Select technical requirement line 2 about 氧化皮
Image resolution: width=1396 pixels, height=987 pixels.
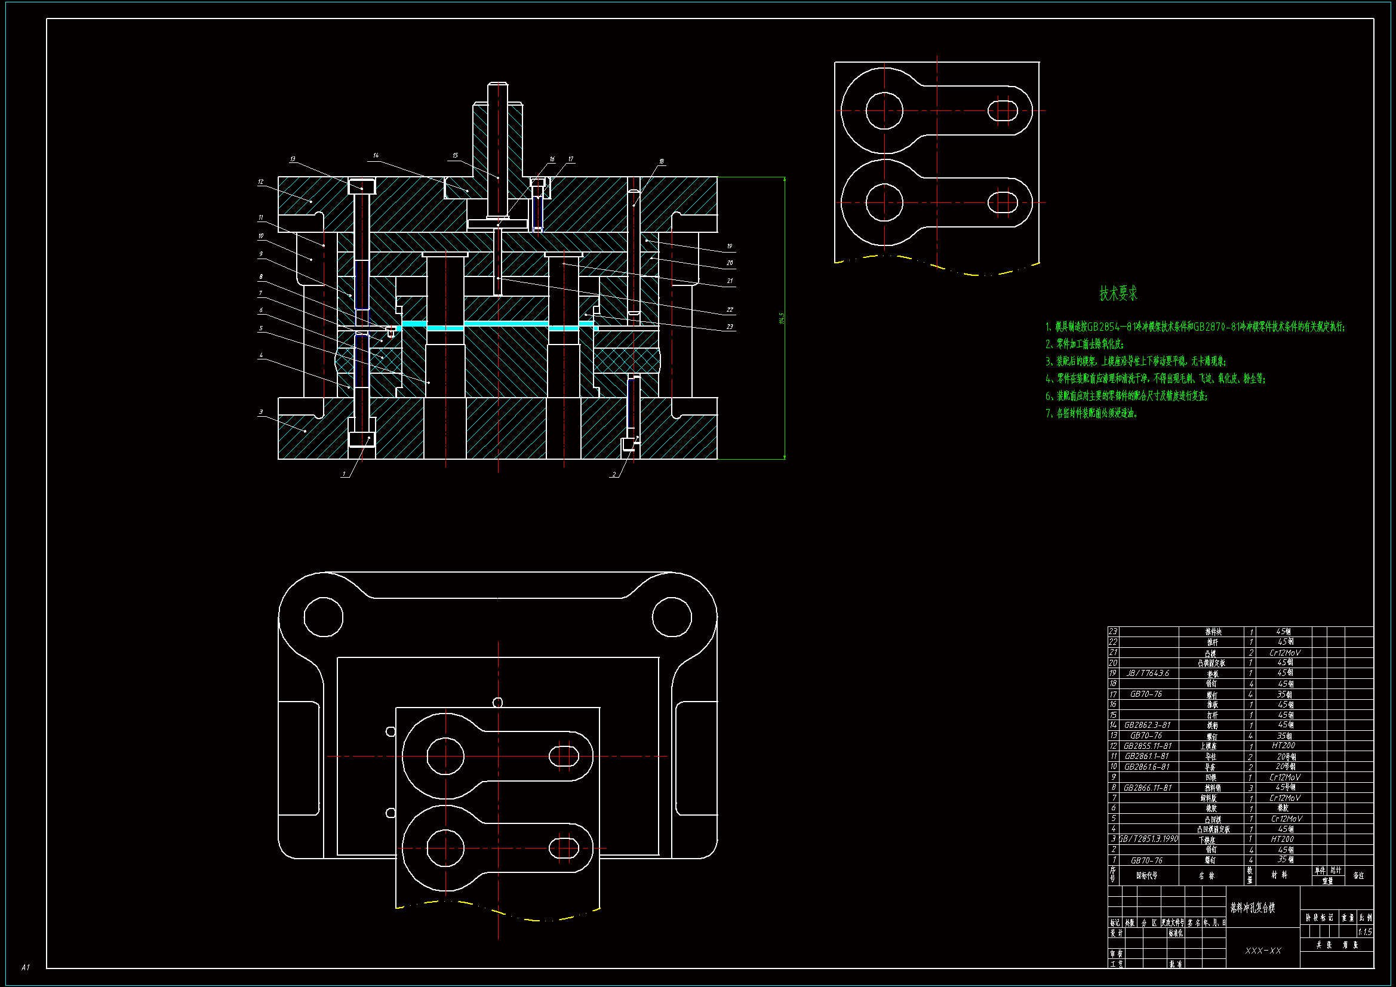click(x=1085, y=344)
